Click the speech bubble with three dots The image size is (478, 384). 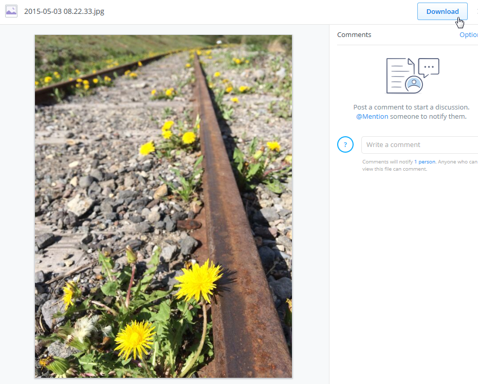pos(429,67)
